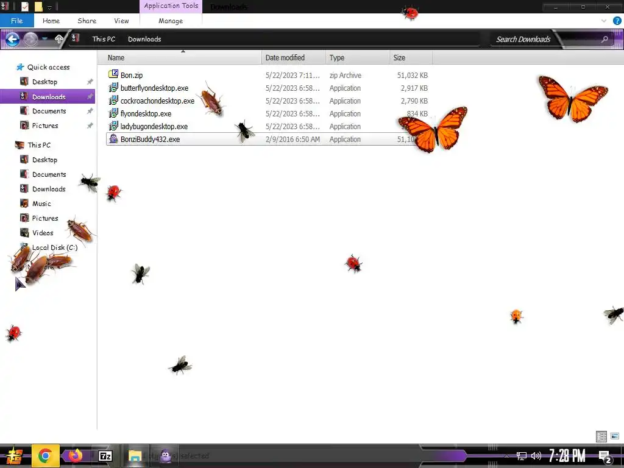This screenshot has height=468, width=624.
Task: Open the Videos folder in the sidebar
Action: 43,233
